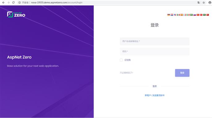Select the Turkey flag language

coord(201,15)
